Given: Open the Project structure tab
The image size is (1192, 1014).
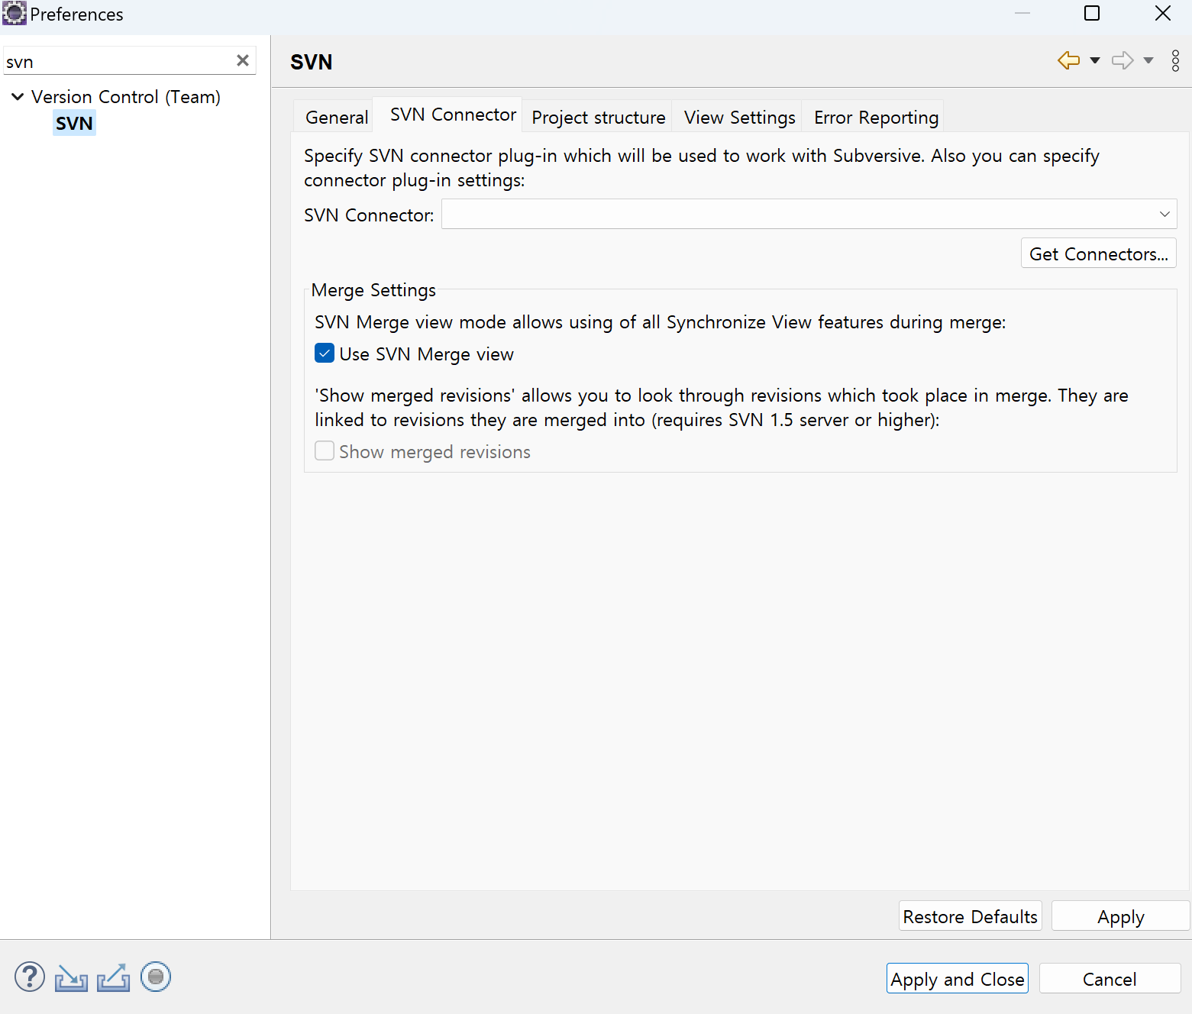Looking at the screenshot, I should click(x=599, y=117).
